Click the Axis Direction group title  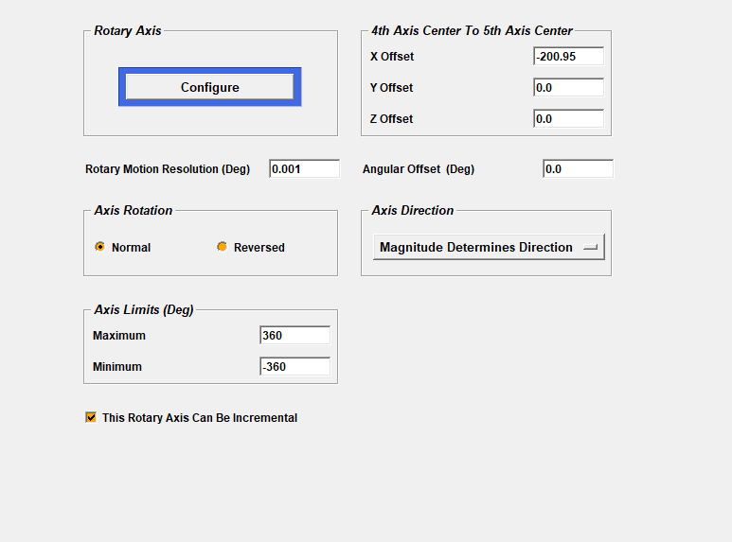[413, 210]
